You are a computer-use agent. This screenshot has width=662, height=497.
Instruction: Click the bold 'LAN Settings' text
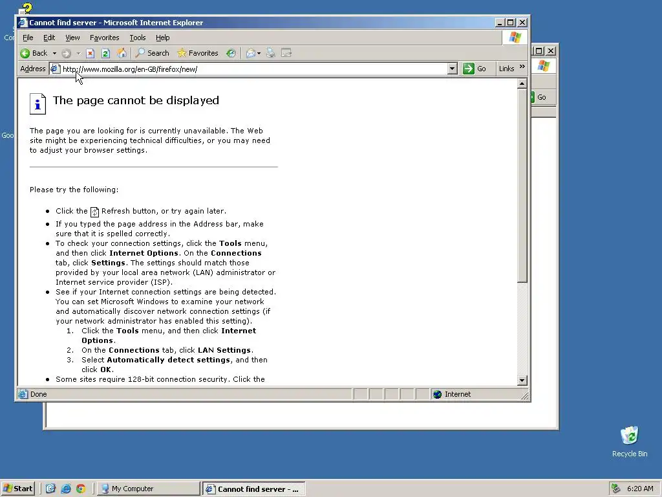224,350
